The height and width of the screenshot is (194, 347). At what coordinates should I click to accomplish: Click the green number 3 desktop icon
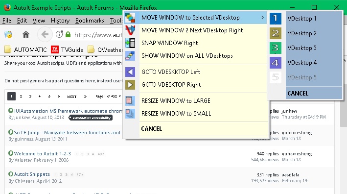[275, 48]
